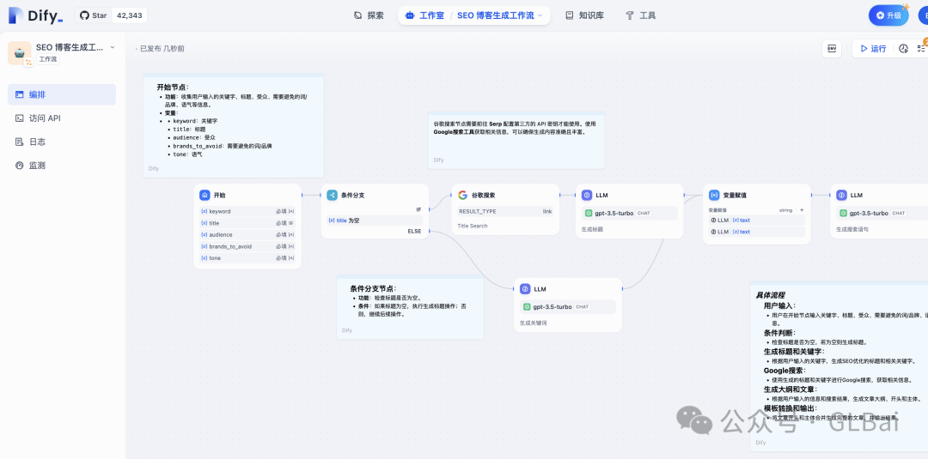Click Title Search description text
928x459 pixels.
coord(471,226)
